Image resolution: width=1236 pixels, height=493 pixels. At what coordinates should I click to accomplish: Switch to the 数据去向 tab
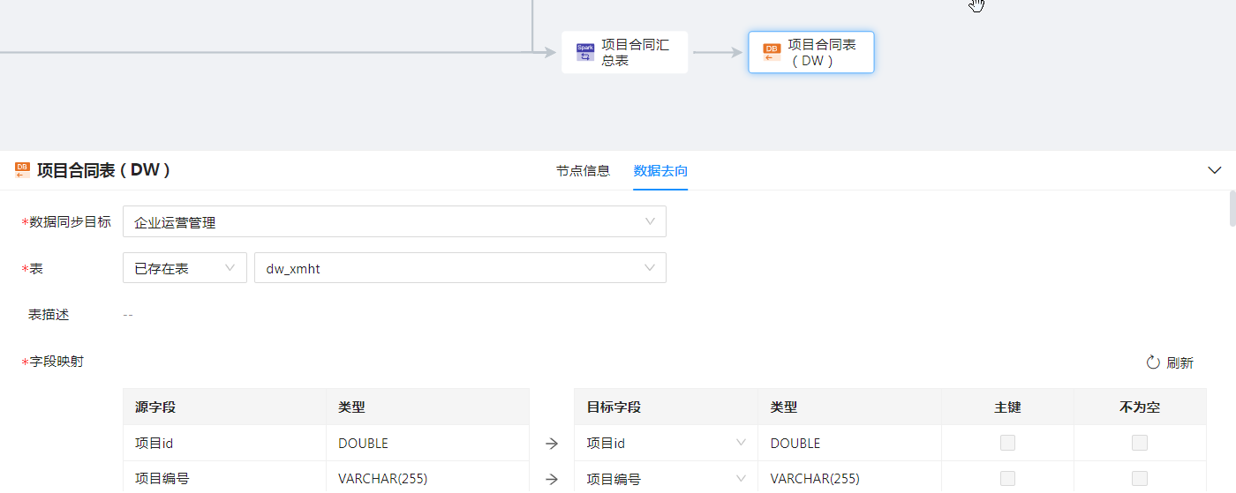tap(660, 171)
